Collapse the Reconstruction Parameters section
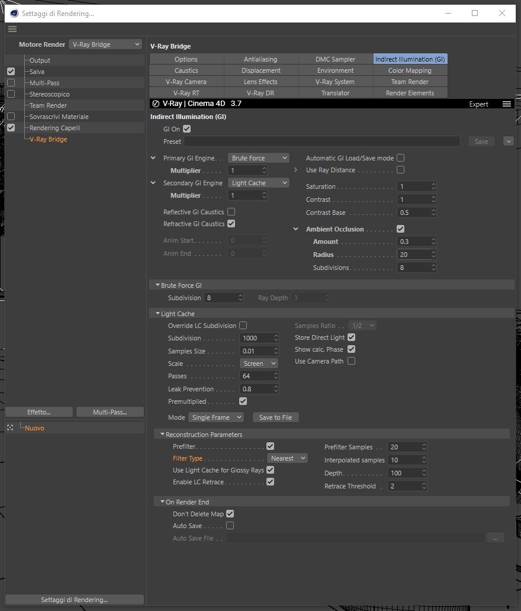 tap(162, 435)
